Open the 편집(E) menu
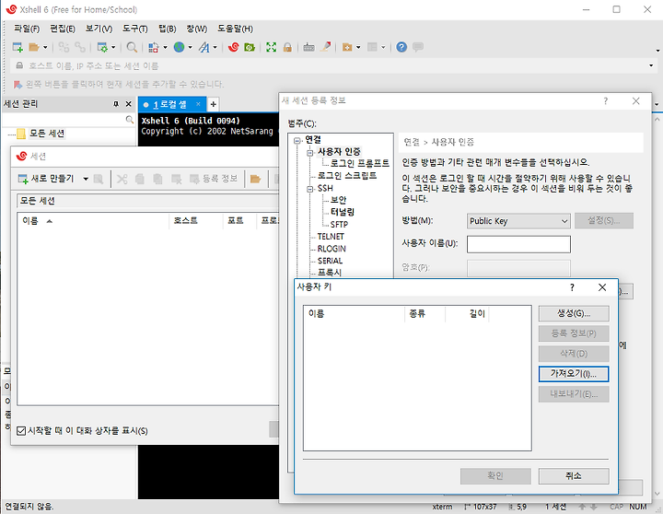Screen dimensions: 663x514 click(x=63, y=29)
